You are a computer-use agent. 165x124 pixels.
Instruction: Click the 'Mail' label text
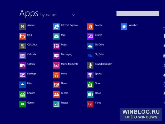[63, 35]
